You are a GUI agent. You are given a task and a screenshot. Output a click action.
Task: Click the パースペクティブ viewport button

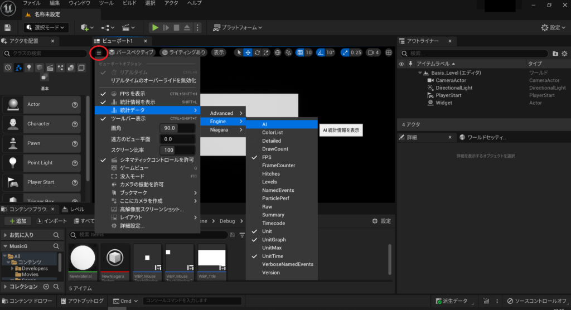click(x=132, y=52)
